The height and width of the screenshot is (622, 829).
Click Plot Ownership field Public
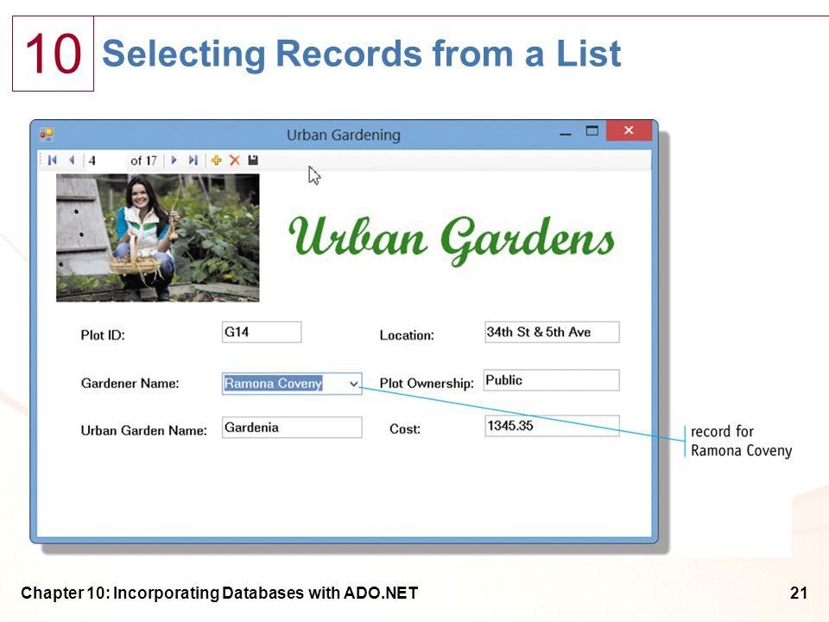pos(552,380)
